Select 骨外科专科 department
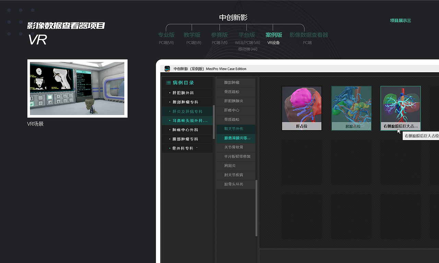 (188, 148)
